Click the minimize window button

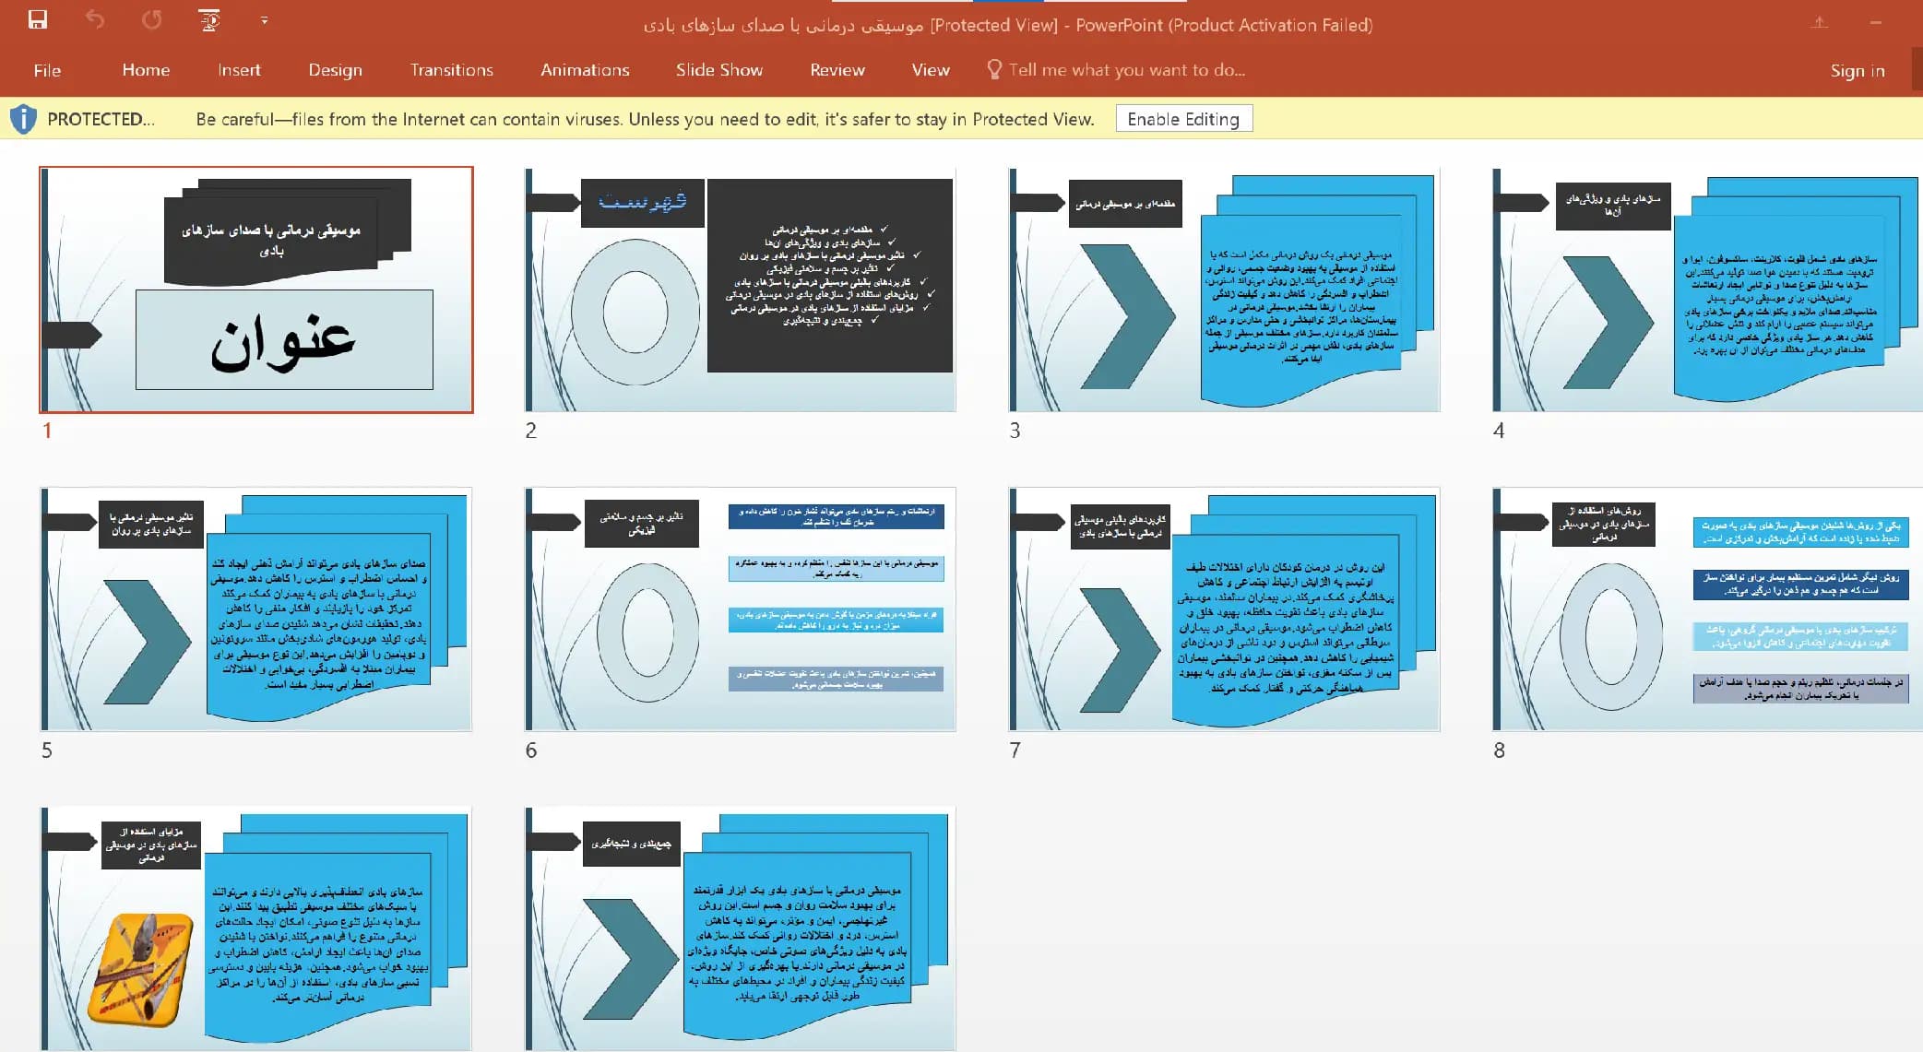(x=1875, y=22)
